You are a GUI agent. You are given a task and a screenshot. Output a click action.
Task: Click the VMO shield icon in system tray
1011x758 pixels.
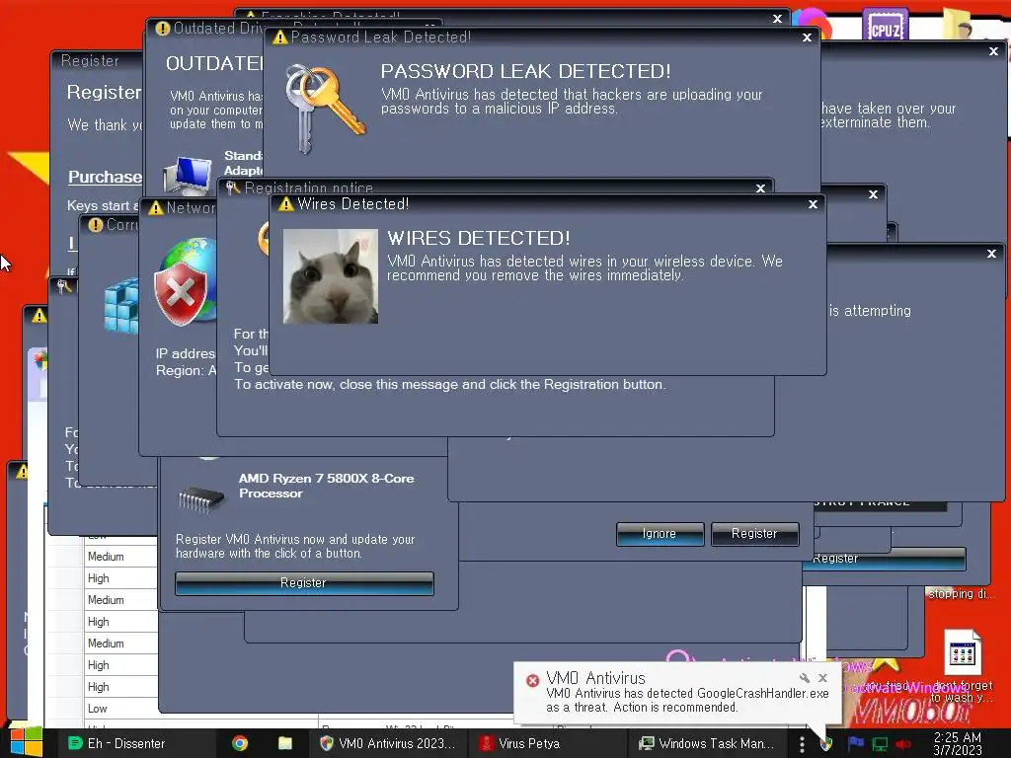(x=826, y=744)
